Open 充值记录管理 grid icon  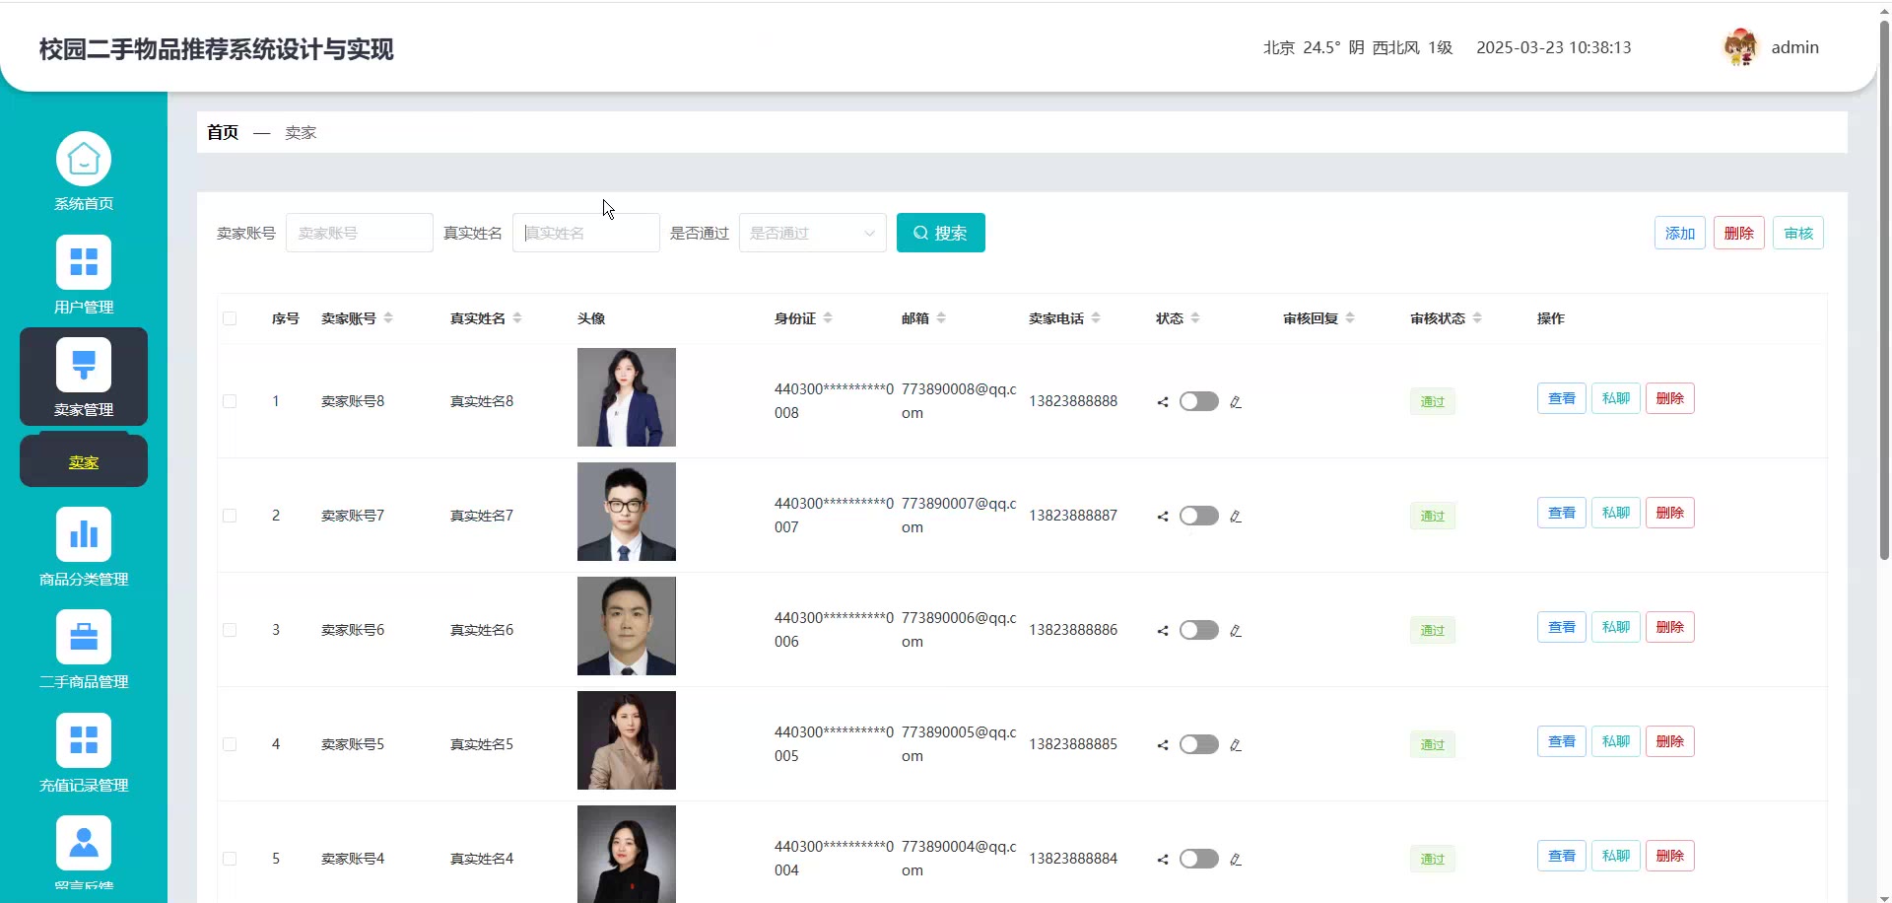[x=84, y=740]
